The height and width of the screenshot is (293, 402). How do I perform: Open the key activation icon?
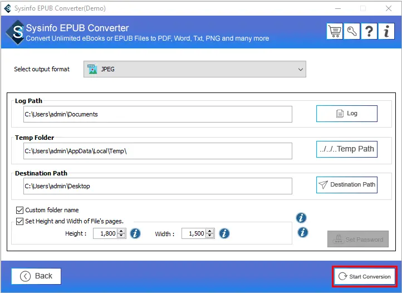click(x=352, y=31)
